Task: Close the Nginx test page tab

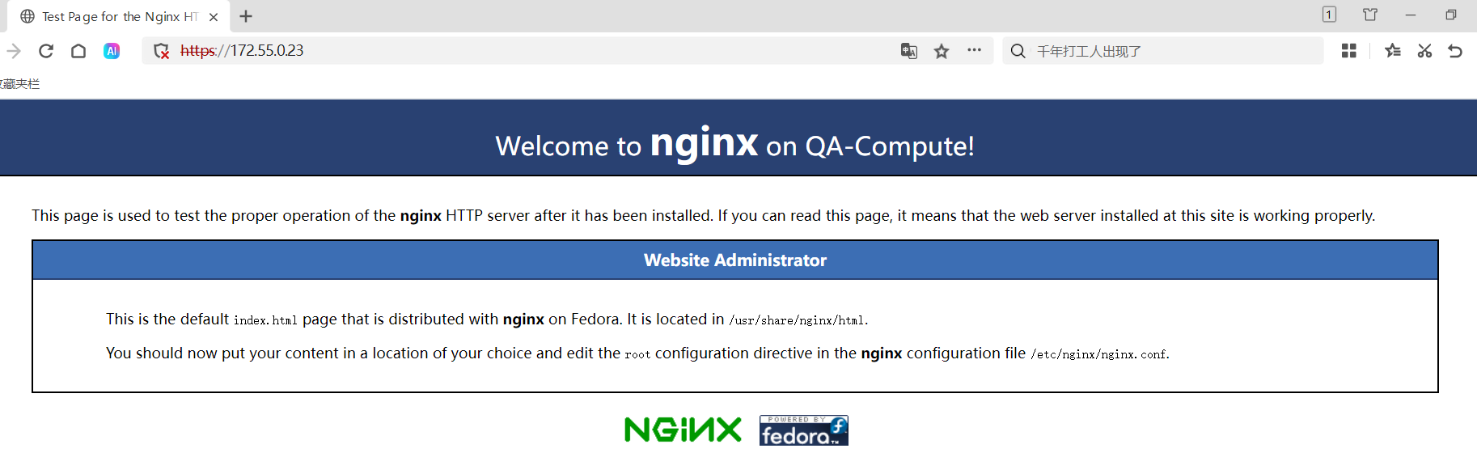Action: (x=214, y=17)
